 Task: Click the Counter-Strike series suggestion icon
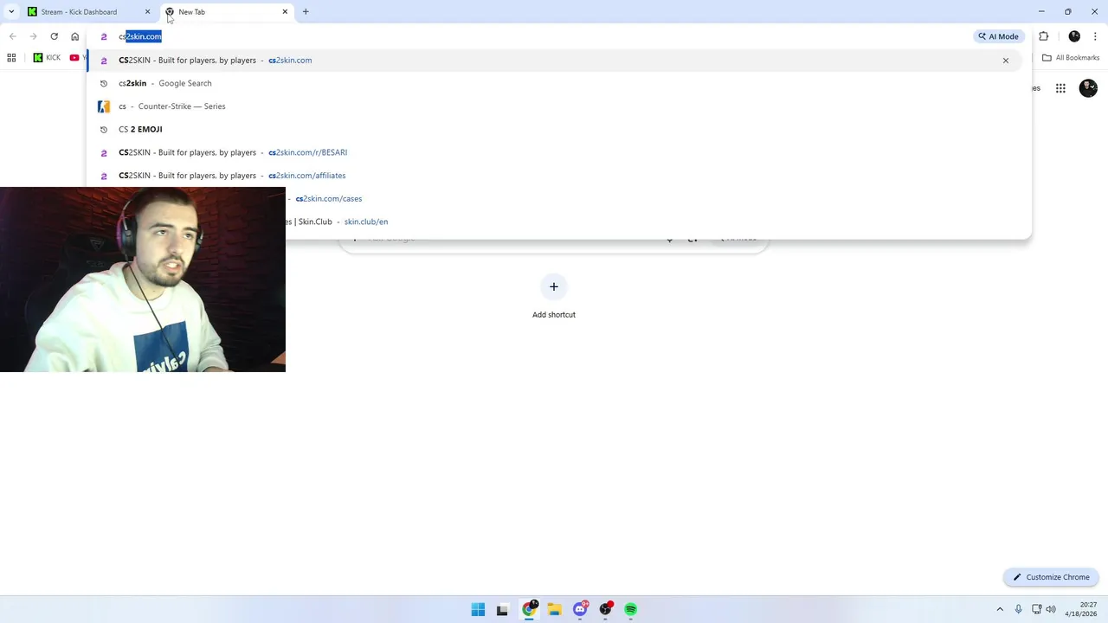[x=104, y=106]
